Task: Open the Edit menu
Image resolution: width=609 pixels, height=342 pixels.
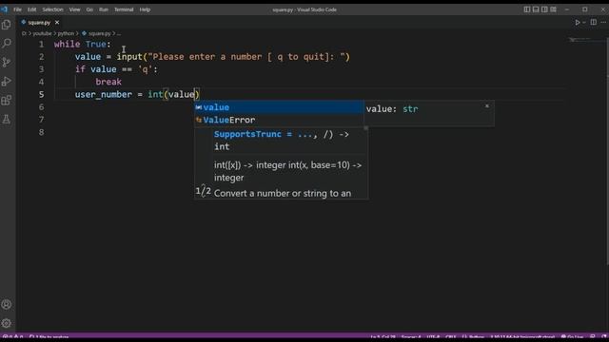Action: [31, 9]
